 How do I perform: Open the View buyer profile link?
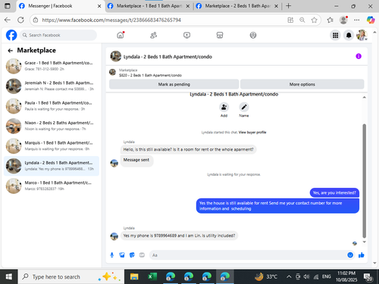[252, 133]
